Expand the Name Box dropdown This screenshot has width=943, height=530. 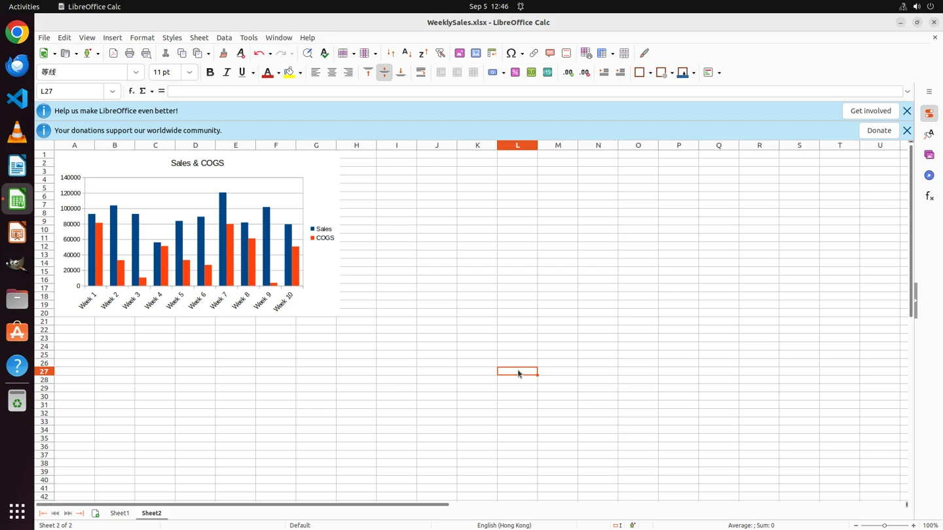tap(113, 92)
